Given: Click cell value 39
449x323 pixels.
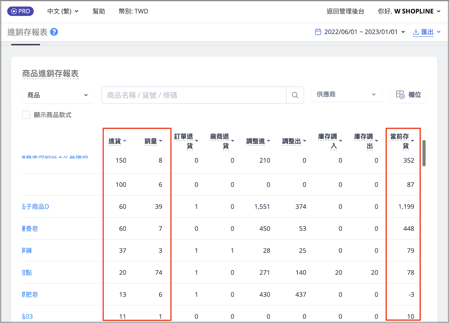Looking at the screenshot, I should [x=159, y=207].
